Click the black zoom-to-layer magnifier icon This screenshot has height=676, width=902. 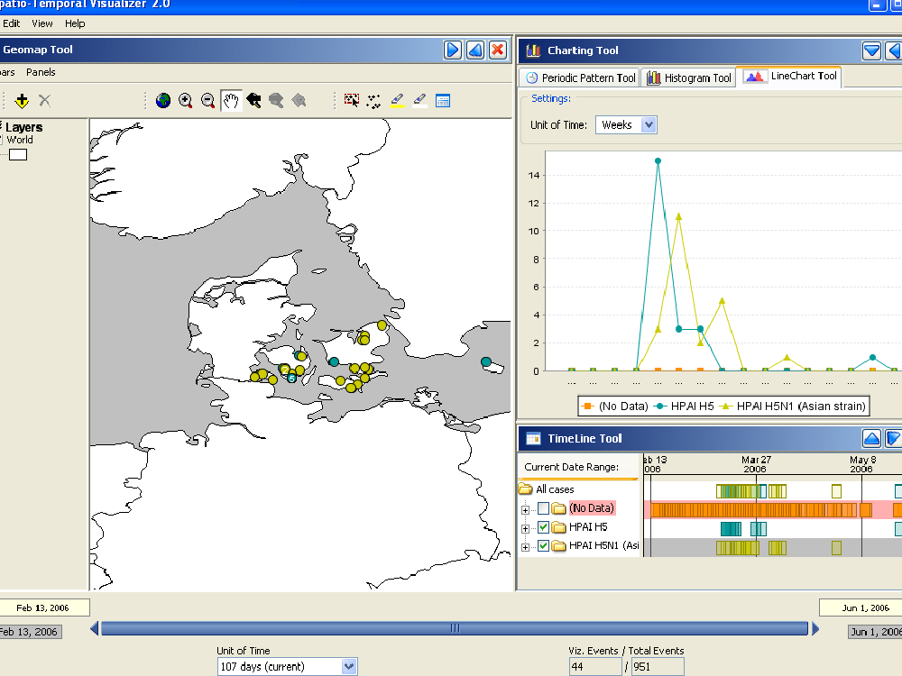point(253,101)
